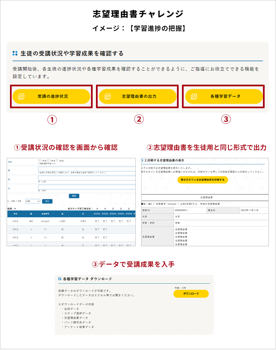Screen dimensions: 276x350
Task: Focus the 名 first name input field
Action: [87, 187]
